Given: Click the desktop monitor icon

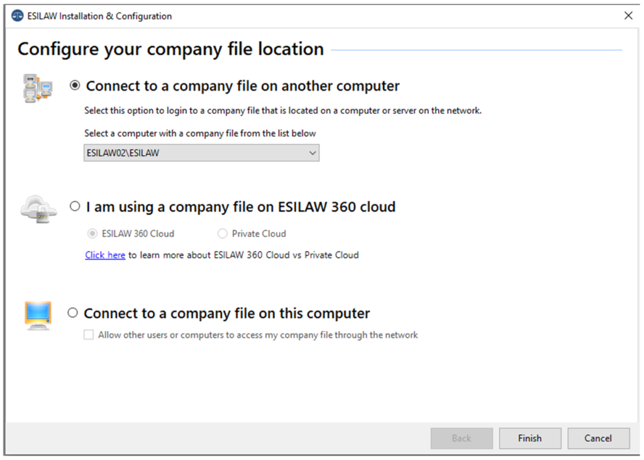Looking at the screenshot, I should [38, 315].
